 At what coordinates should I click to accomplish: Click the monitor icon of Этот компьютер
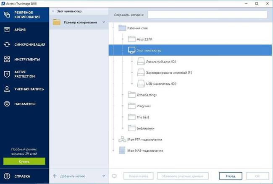click(x=131, y=50)
